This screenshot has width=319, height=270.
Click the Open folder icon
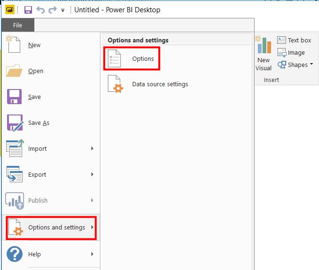pos(14,71)
